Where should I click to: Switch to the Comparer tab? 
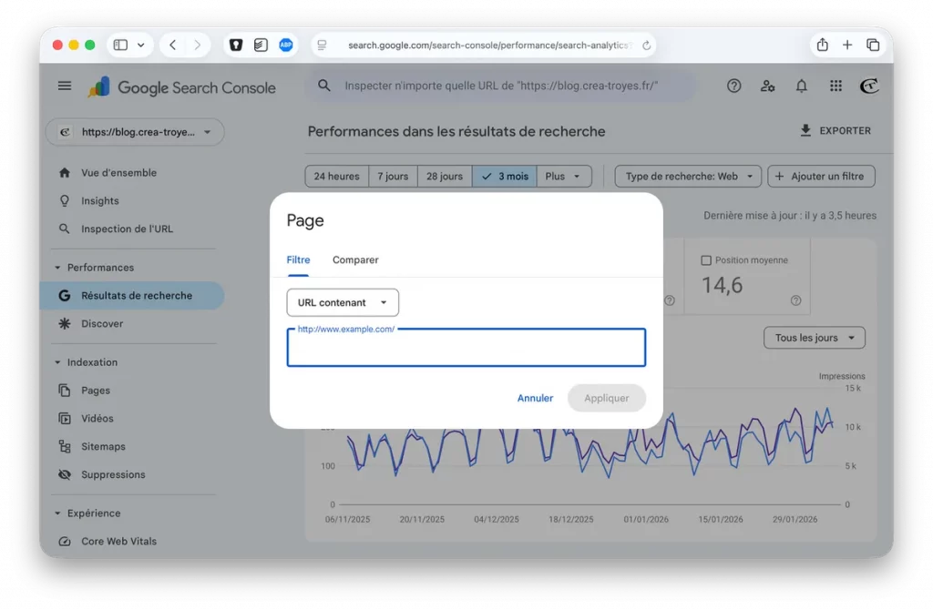354,259
